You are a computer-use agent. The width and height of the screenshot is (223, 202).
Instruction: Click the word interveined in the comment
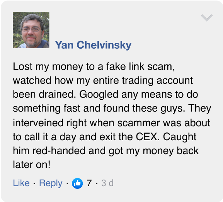[x=38, y=123]
